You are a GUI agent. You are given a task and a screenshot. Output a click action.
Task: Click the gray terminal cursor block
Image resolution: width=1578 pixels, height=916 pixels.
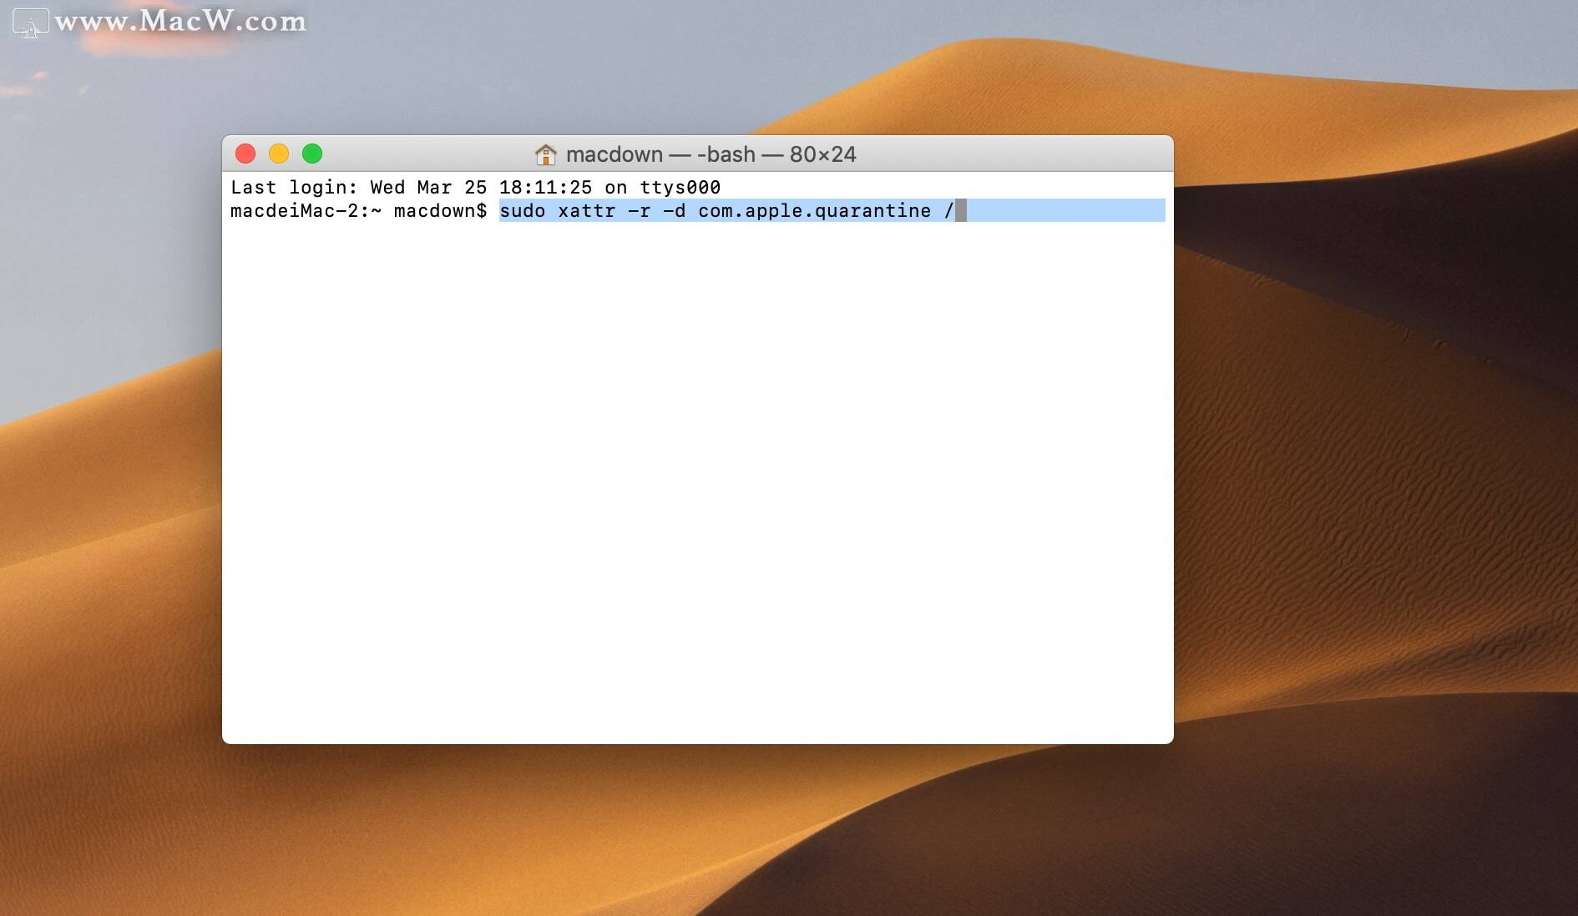(x=961, y=211)
